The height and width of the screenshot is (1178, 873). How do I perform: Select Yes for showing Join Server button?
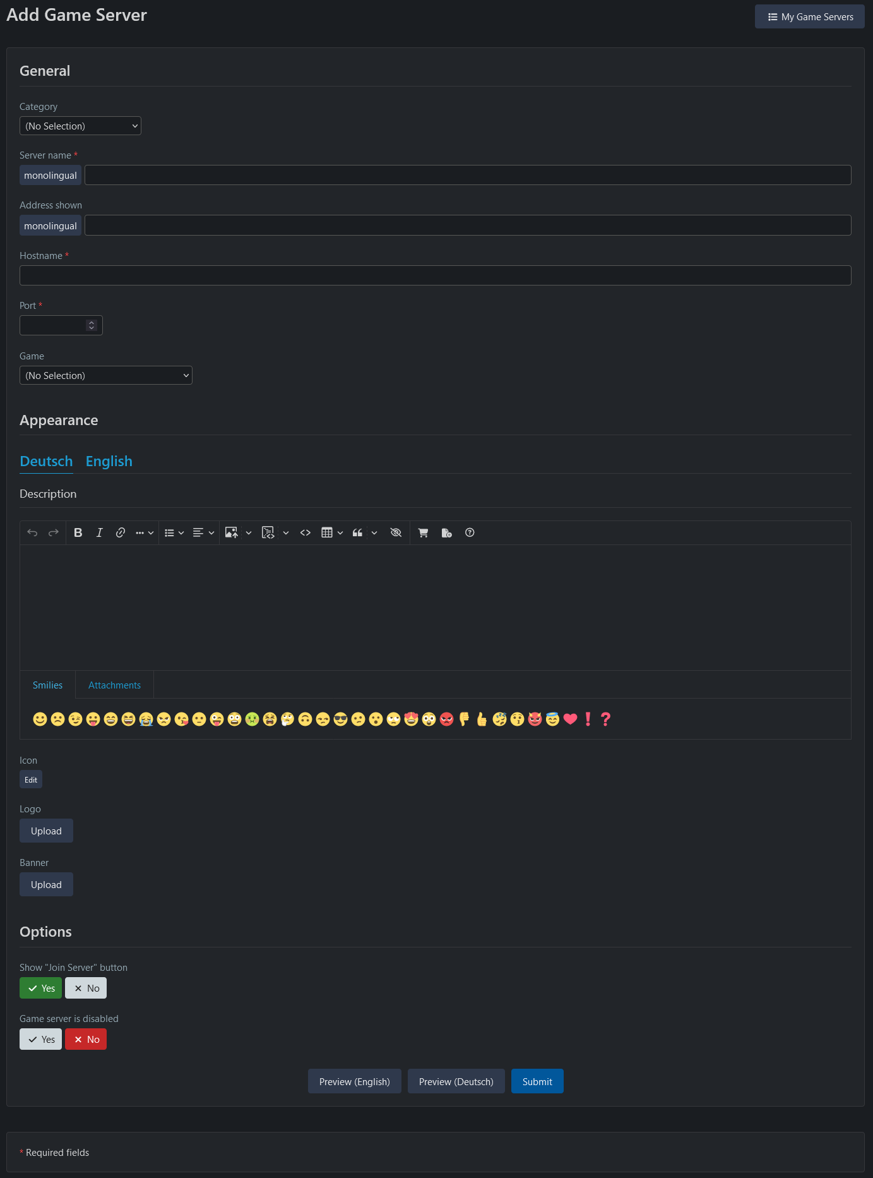pos(40,988)
